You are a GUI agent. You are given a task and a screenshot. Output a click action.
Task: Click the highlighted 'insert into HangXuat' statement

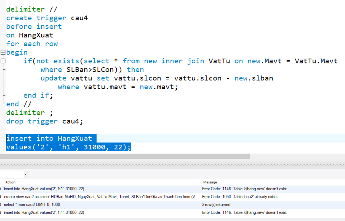point(49,139)
